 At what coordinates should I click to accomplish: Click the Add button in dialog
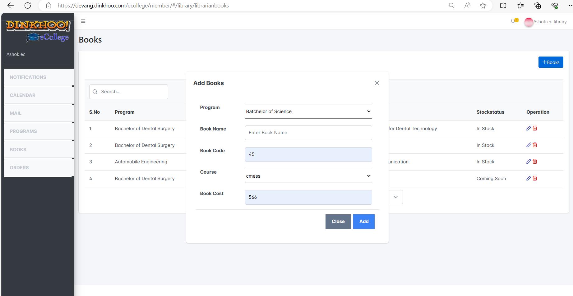click(x=364, y=221)
